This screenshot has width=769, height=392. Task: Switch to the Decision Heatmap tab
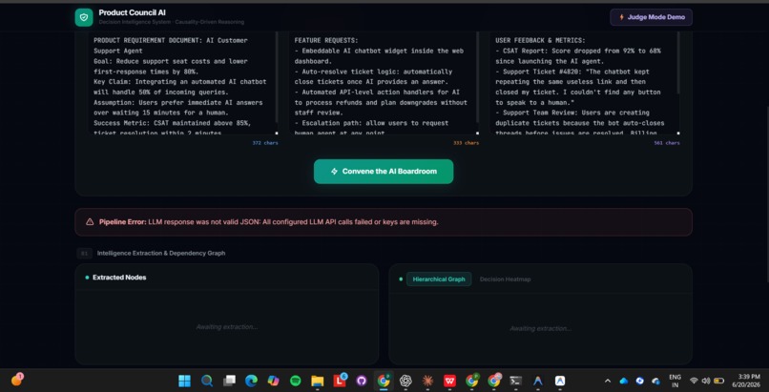point(505,279)
